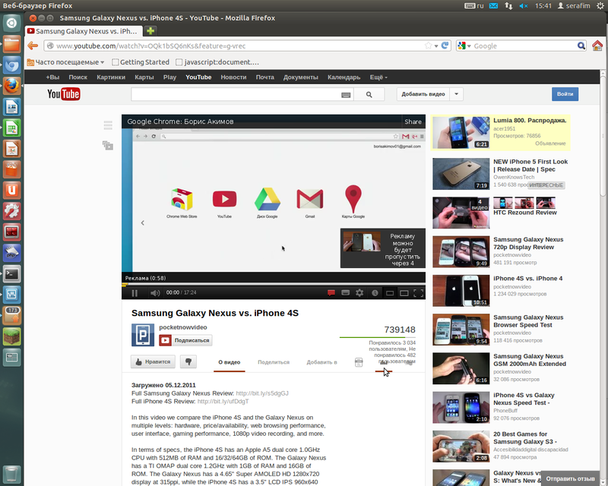Launch Terminal from the Ubuntu launcher
608x486 pixels.
coord(11,274)
